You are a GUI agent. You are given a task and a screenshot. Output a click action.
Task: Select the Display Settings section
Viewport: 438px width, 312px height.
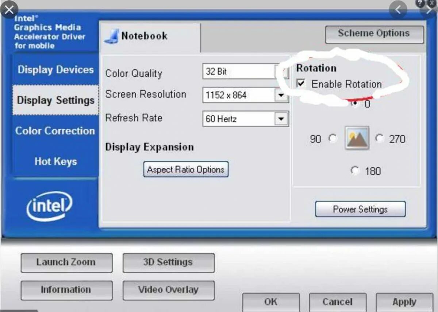click(55, 100)
